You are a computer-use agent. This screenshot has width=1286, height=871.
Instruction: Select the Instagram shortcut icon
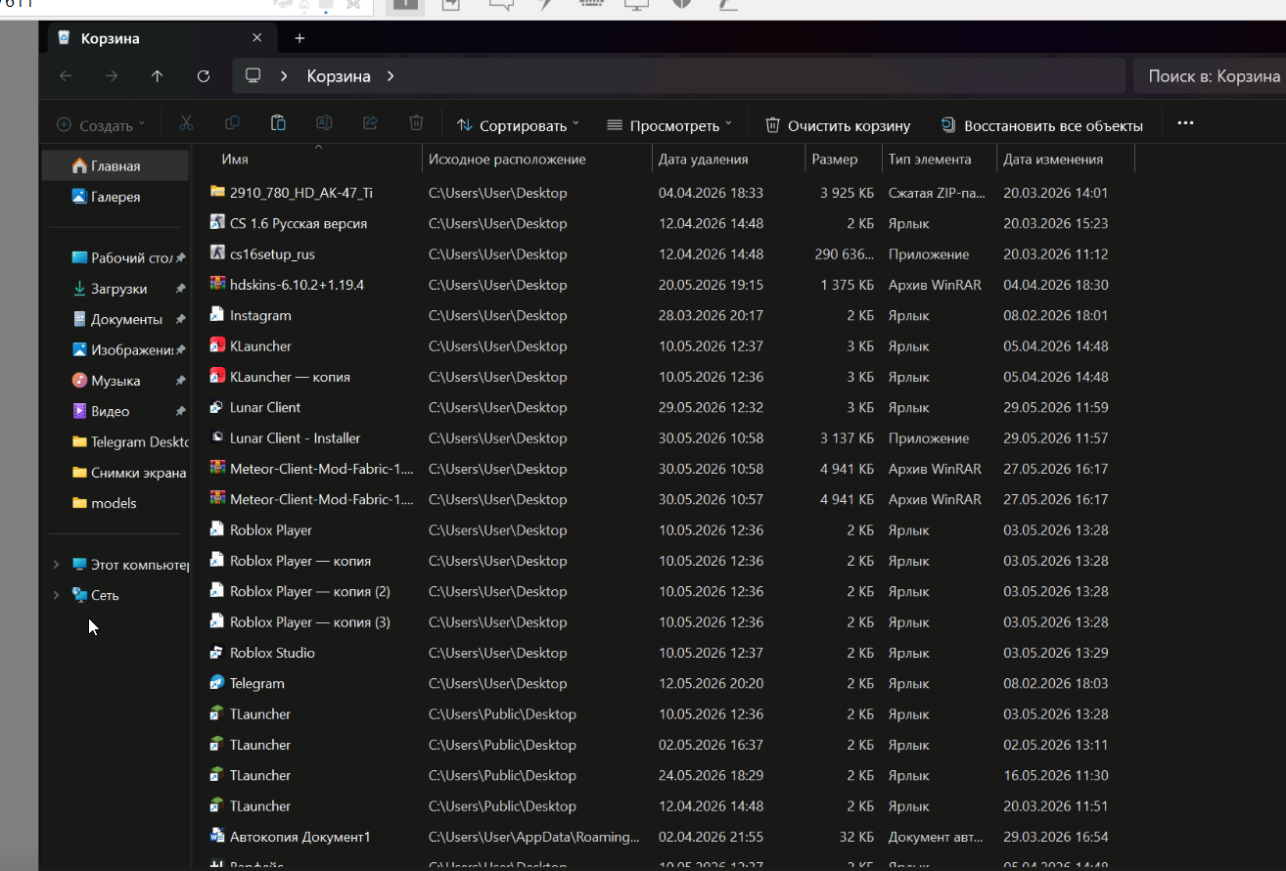tap(217, 315)
